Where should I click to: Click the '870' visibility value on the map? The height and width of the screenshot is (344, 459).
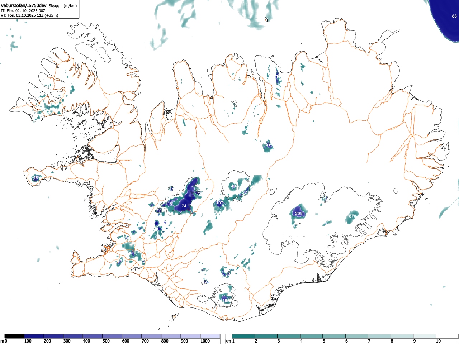point(352,216)
